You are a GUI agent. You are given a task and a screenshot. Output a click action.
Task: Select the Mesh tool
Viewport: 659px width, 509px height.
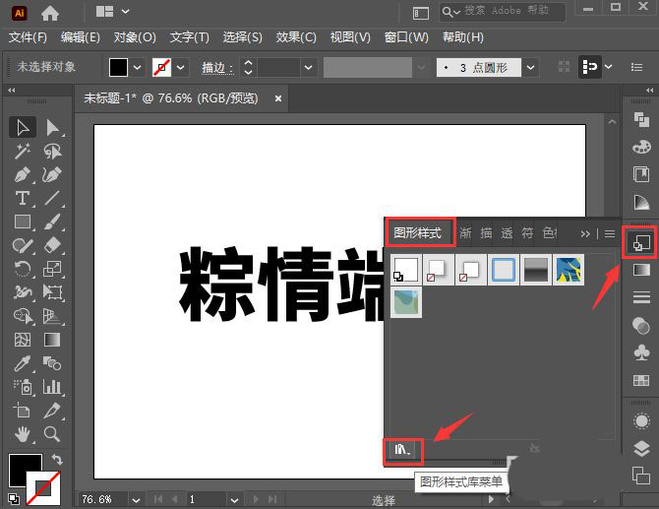click(x=23, y=340)
